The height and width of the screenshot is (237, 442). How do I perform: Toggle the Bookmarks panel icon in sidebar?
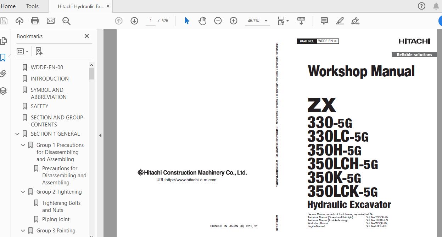3,58
